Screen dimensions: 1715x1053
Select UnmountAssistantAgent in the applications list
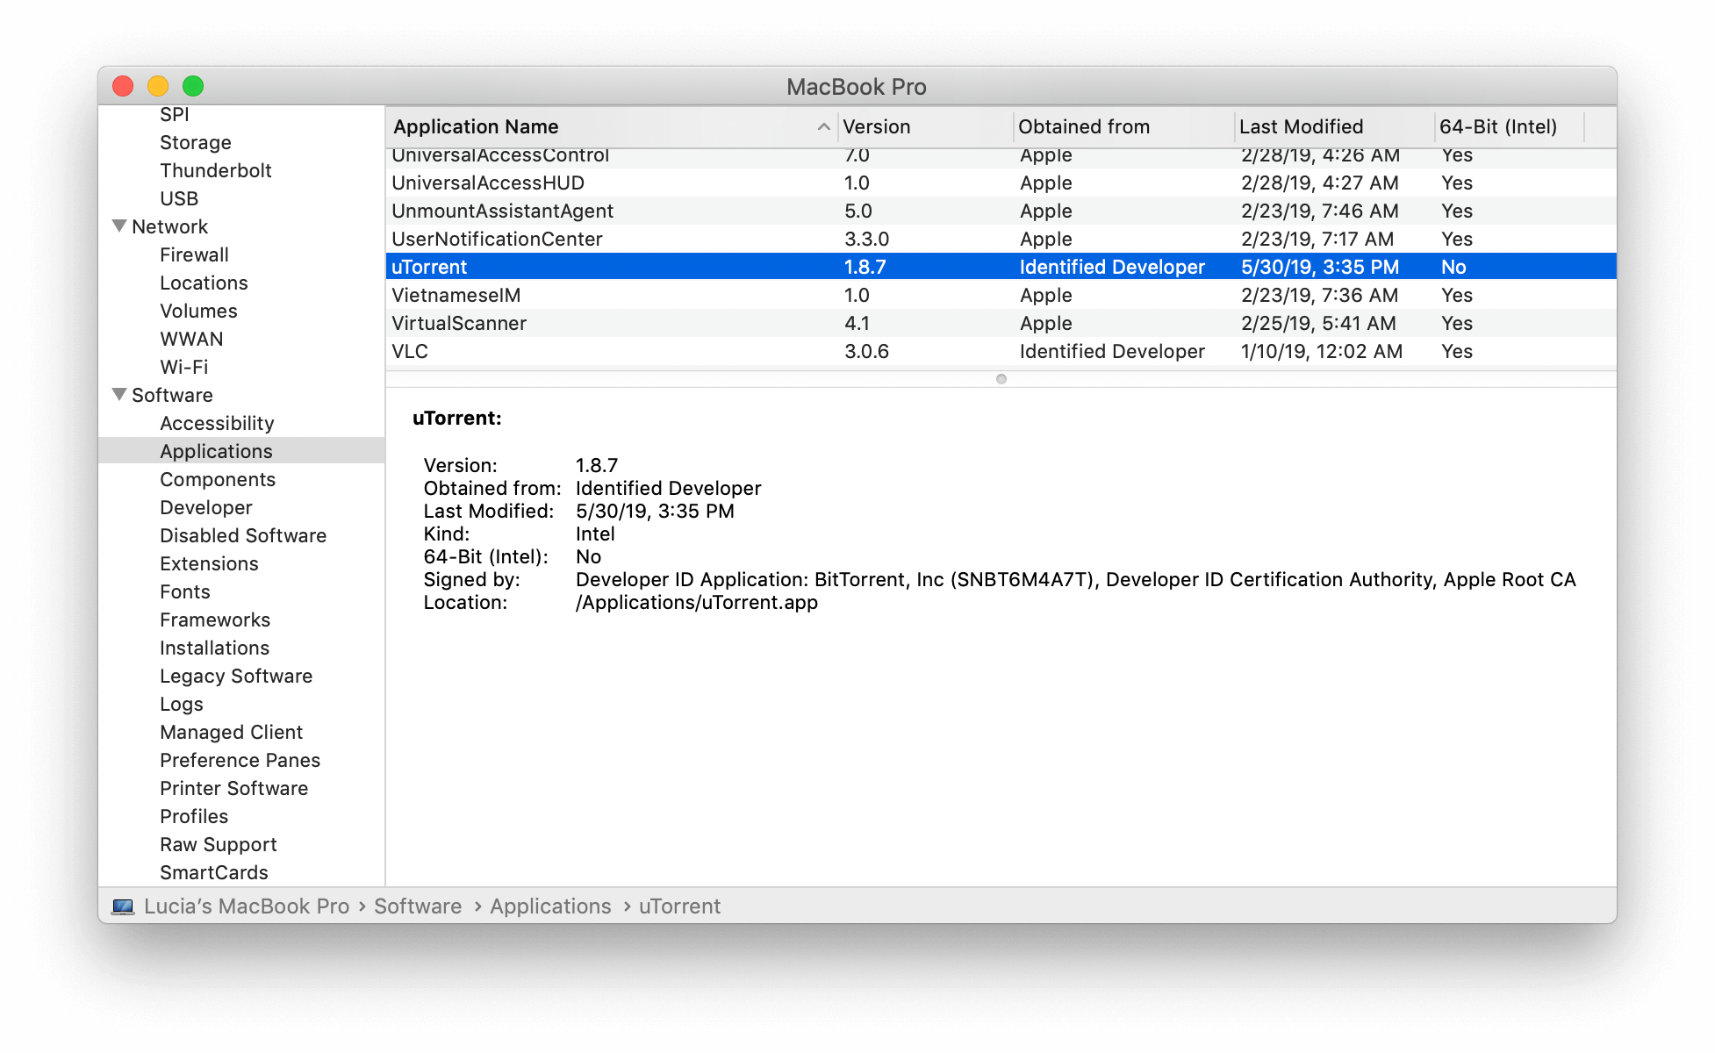pyautogui.click(x=600, y=211)
